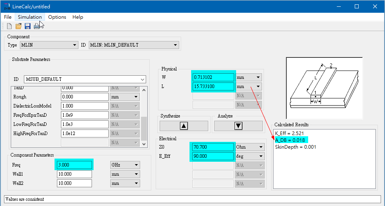
Task: Click the Open folder toolbar icon
Action: click(18, 26)
